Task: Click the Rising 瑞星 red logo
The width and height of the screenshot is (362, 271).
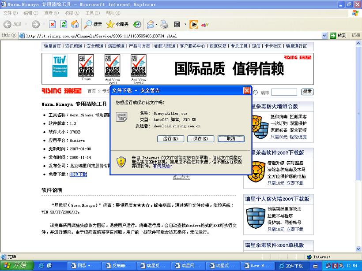Action: (x=61, y=91)
